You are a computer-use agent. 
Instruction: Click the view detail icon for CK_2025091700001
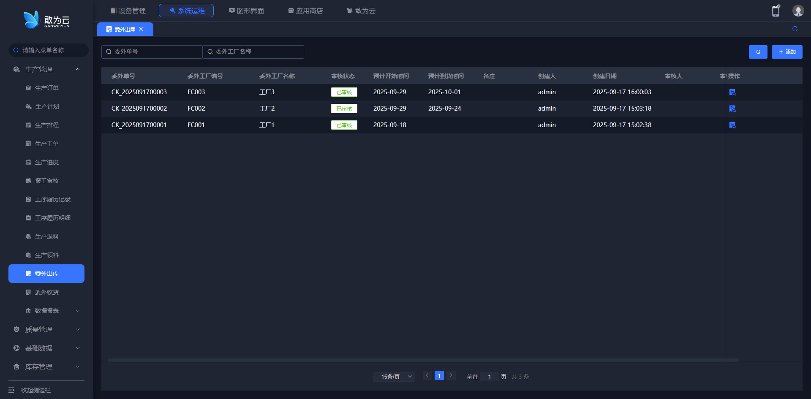tap(732, 125)
